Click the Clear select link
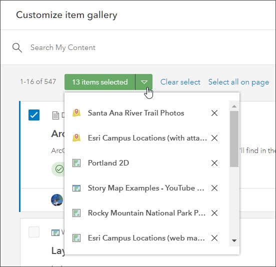 180,82
